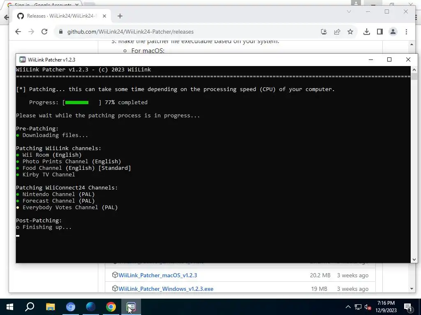Screen dimensions: 421x315
Task: Bookmark this page with the star icon
Action: coord(350,32)
